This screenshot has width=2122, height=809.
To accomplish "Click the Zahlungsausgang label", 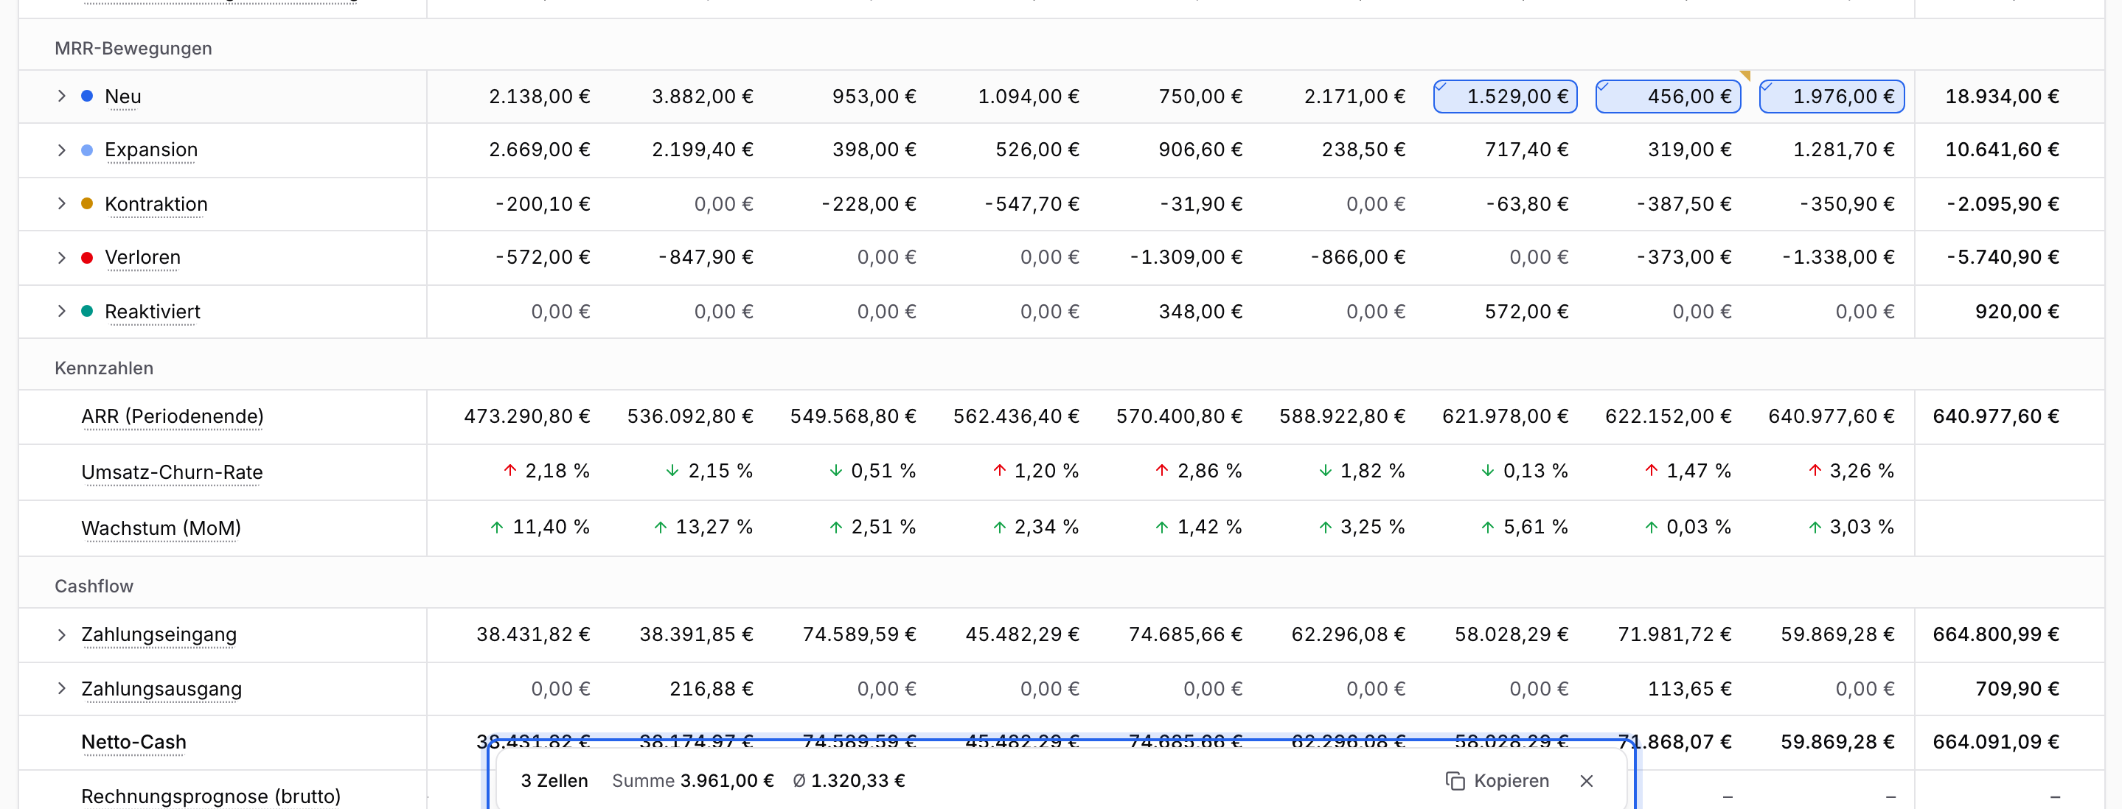I will (161, 689).
